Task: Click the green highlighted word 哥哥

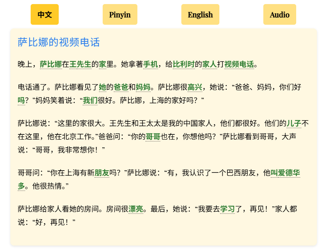Action: pyautogui.click(x=153, y=137)
